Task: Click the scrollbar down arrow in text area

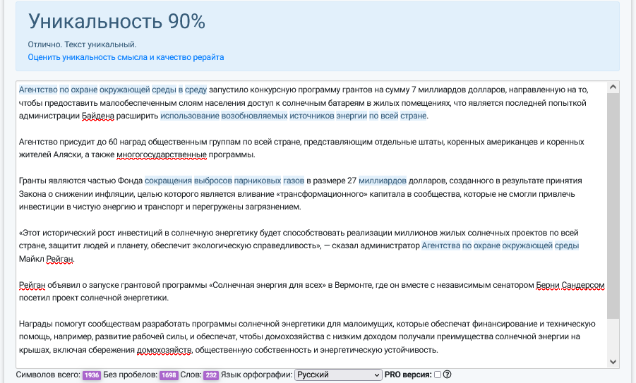Action: [x=613, y=362]
